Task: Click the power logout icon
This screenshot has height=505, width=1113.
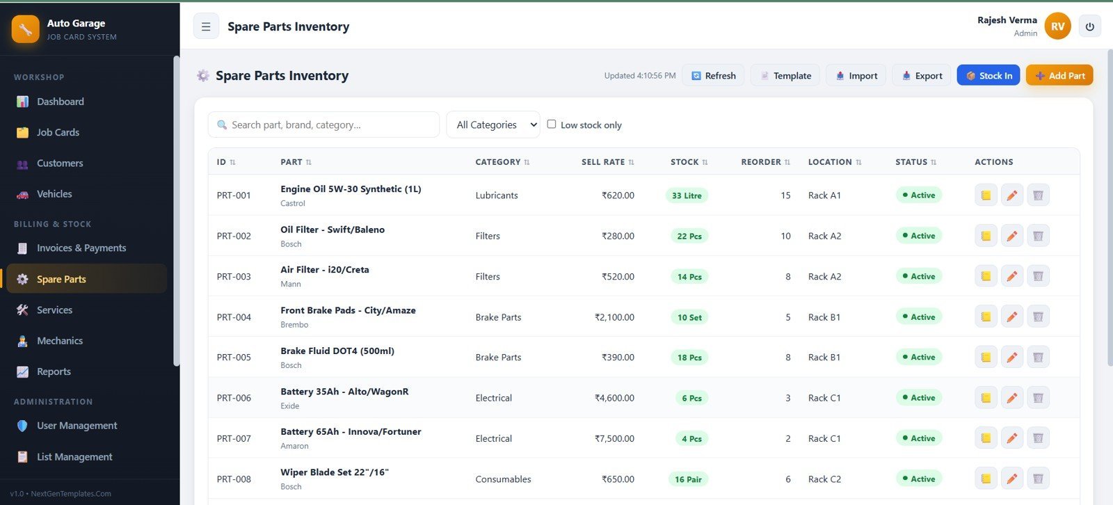Action: [1089, 26]
